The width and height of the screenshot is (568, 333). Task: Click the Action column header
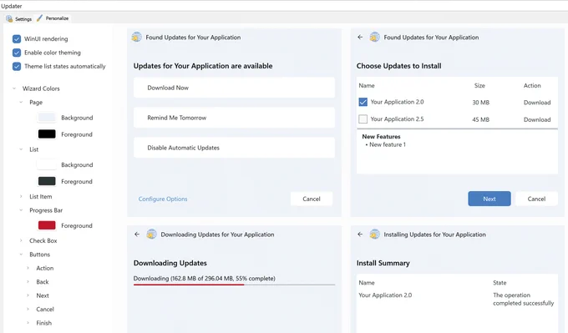click(x=532, y=86)
